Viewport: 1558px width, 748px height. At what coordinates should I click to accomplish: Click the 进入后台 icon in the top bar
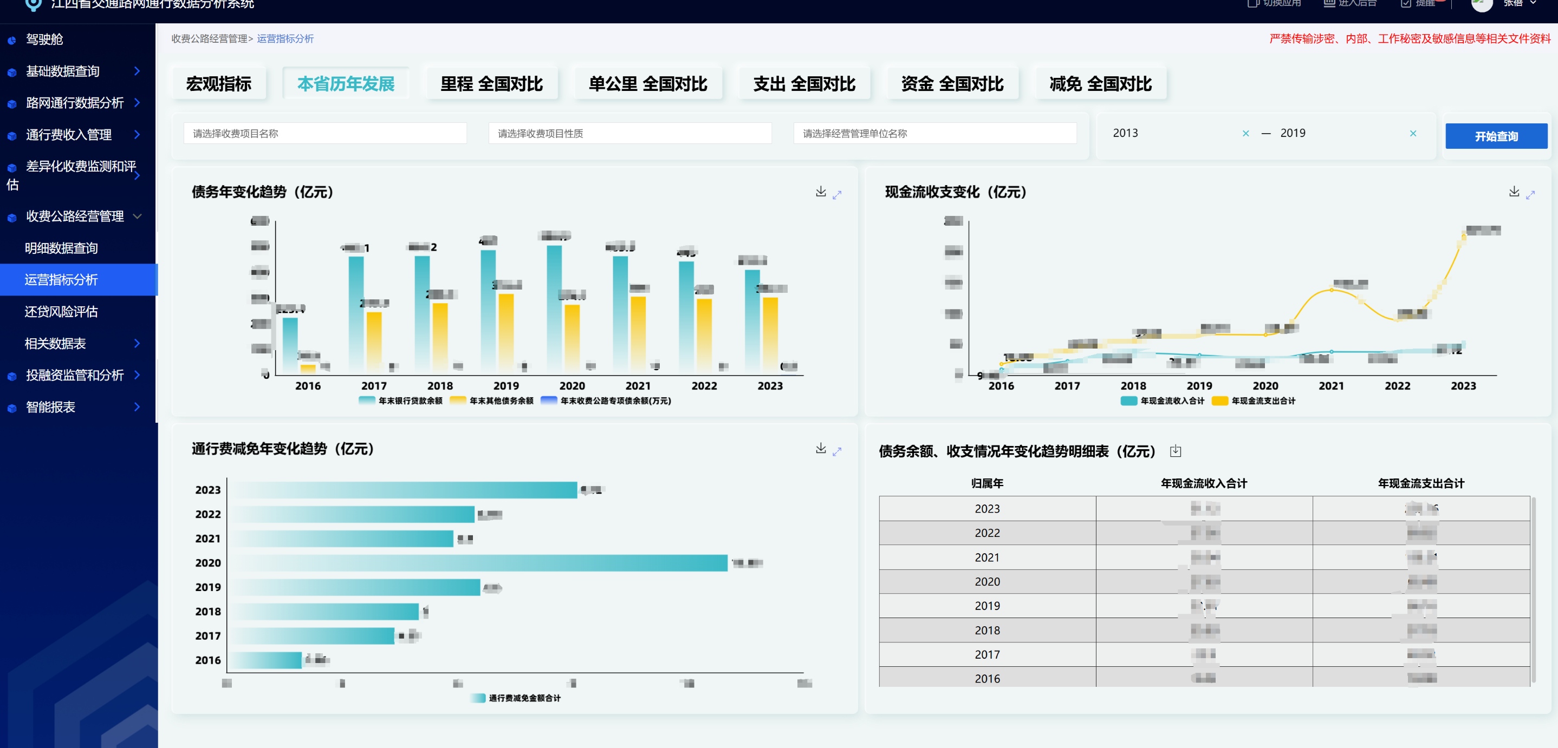point(1329,3)
